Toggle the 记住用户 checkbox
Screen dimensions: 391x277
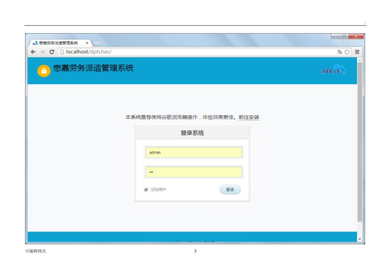pyautogui.click(x=146, y=190)
